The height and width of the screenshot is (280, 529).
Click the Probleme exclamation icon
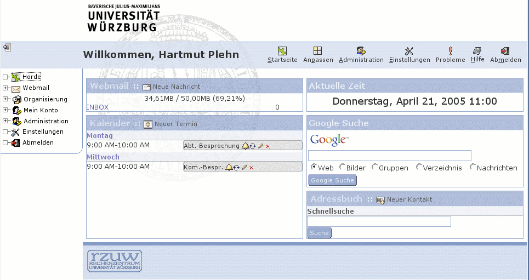click(x=450, y=51)
